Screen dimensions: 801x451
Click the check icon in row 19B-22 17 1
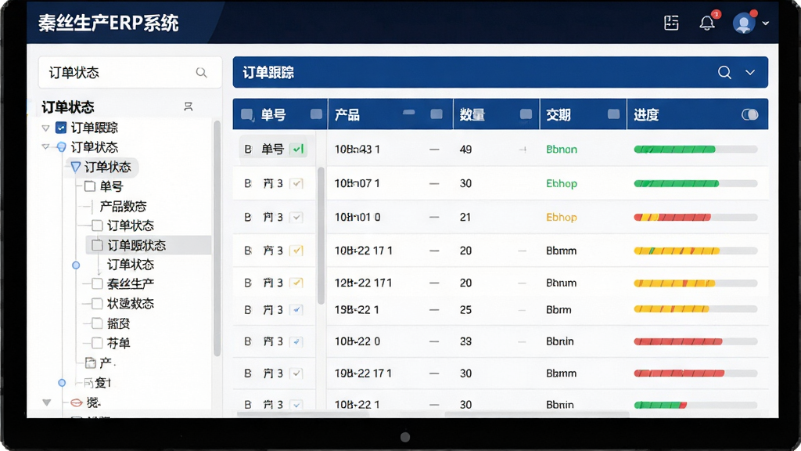(x=296, y=373)
